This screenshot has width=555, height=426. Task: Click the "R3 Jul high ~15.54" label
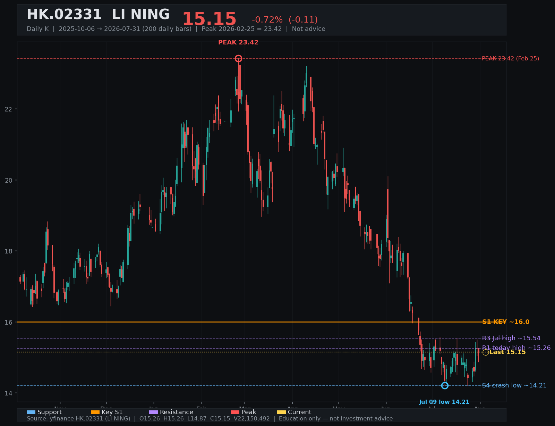[511, 338]
